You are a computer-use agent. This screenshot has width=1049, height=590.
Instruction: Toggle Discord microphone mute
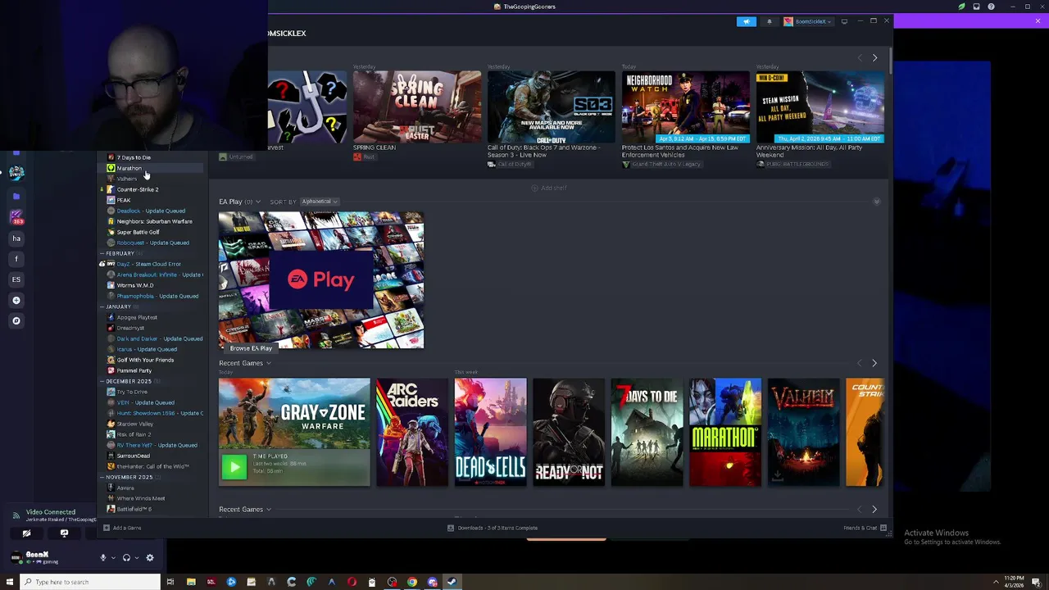(103, 558)
